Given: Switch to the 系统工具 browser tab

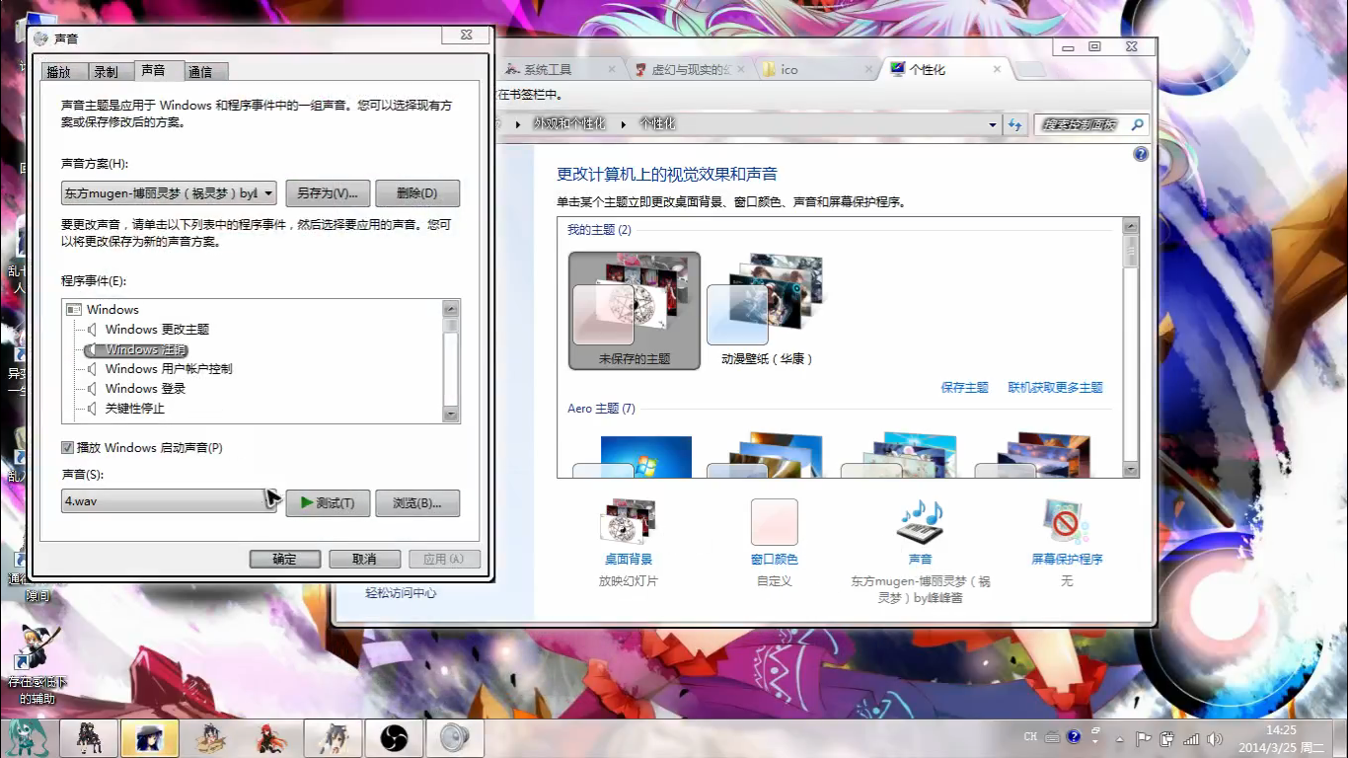Looking at the screenshot, I should 562,70.
